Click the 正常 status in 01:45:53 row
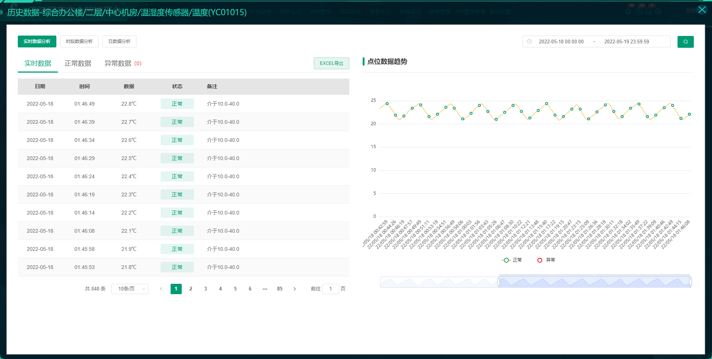Screen dimensions: 712x359 (177, 267)
